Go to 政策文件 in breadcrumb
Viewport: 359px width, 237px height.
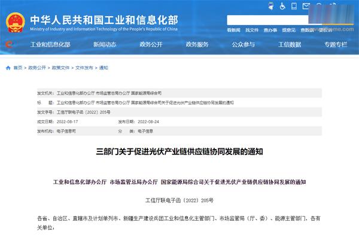[60, 68]
